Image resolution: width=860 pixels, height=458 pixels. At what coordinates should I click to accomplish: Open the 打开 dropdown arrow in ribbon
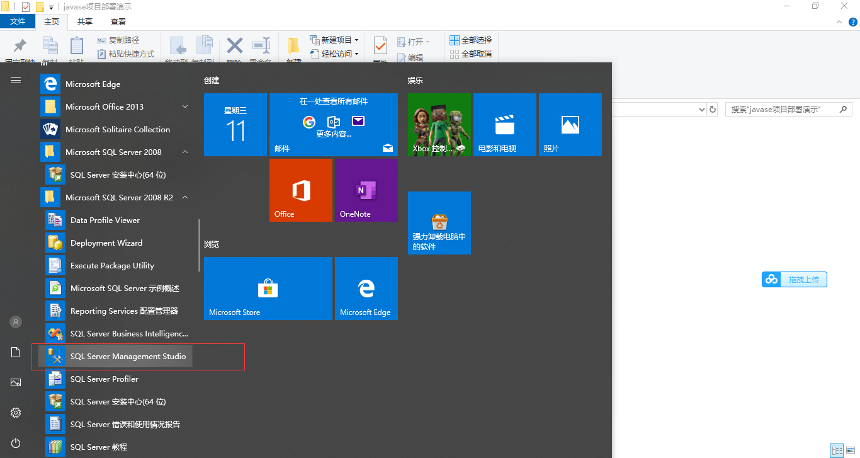427,42
